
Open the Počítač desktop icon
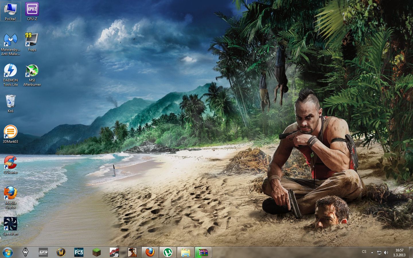tap(11, 11)
